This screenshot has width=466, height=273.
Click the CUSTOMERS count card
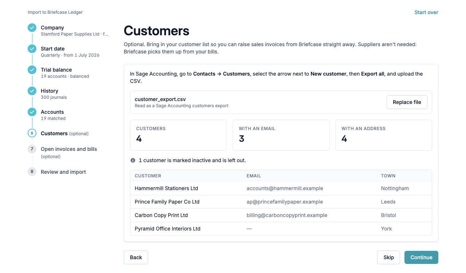click(x=178, y=135)
